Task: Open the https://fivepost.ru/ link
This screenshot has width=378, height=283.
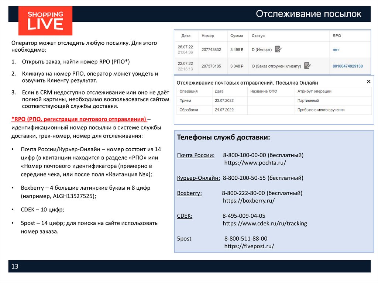Action: pos(249,246)
